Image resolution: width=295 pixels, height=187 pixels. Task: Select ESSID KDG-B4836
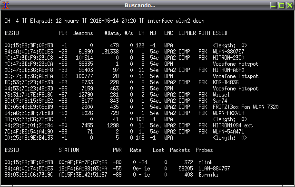(x=226, y=82)
